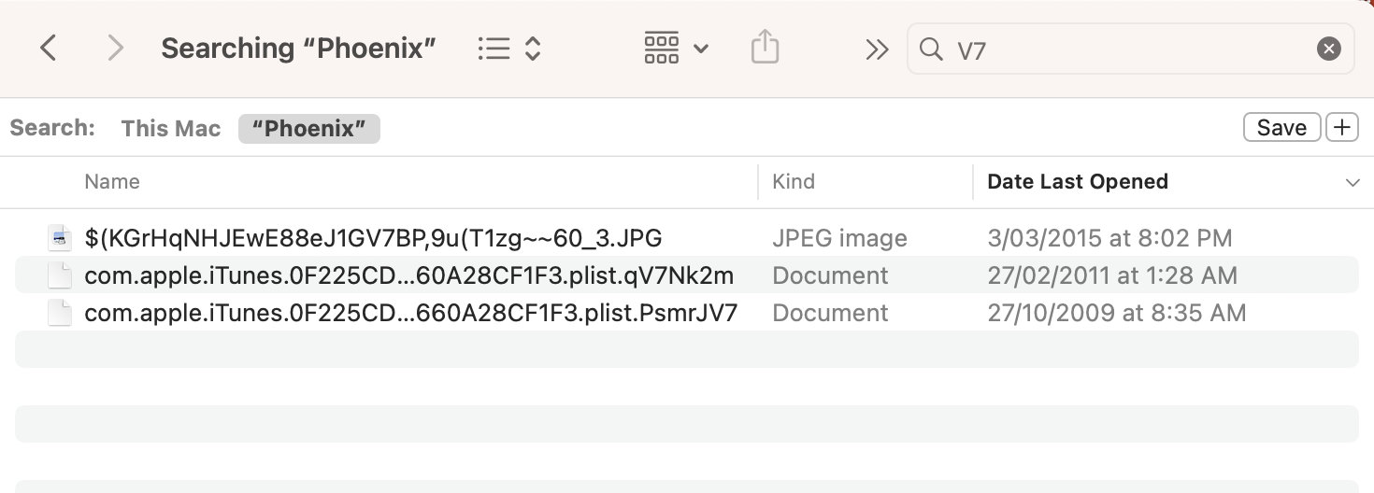The width and height of the screenshot is (1374, 493).
Task: Save the current search
Action: point(1281,128)
